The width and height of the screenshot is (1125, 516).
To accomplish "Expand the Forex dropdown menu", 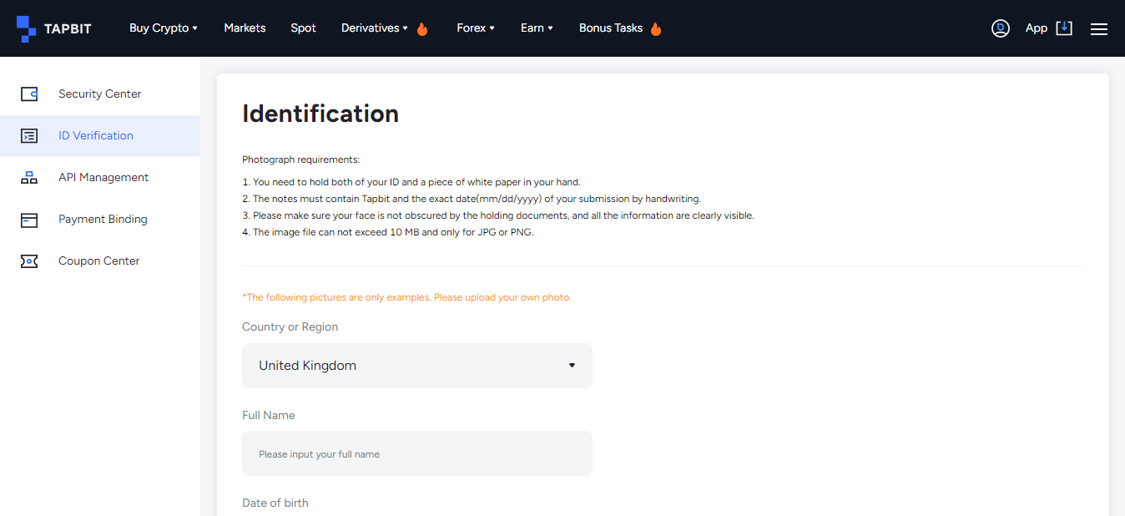I will pyautogui.click(x=476, y=28).
